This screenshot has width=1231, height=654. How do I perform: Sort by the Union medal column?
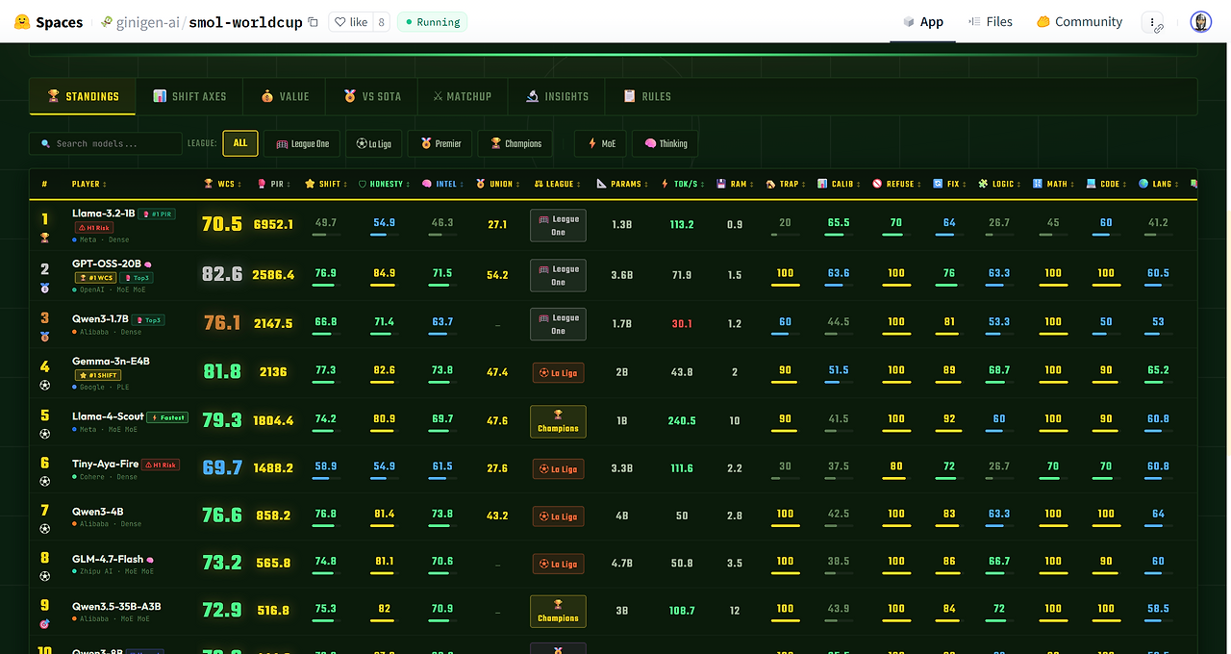click(498, 184)
